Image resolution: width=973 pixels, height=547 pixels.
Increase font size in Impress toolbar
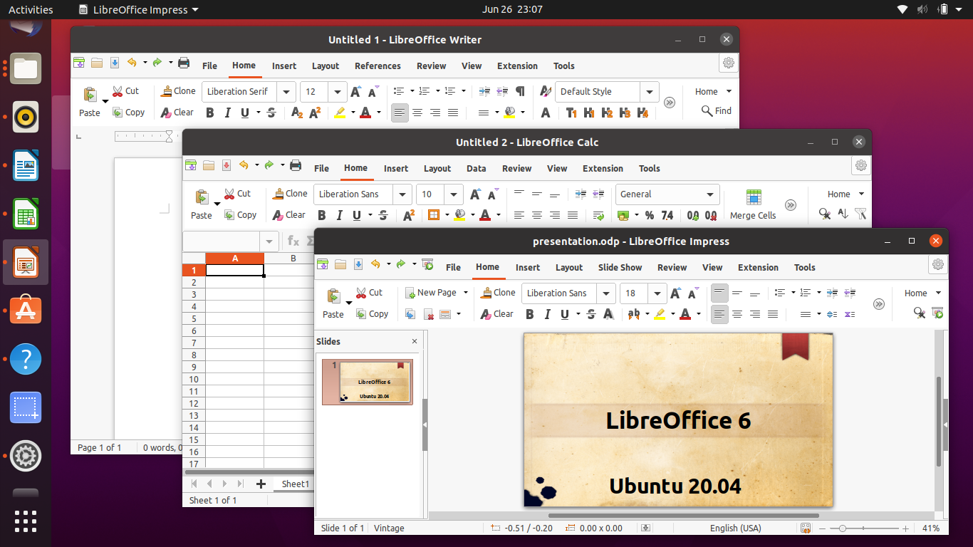coord(675,293)
